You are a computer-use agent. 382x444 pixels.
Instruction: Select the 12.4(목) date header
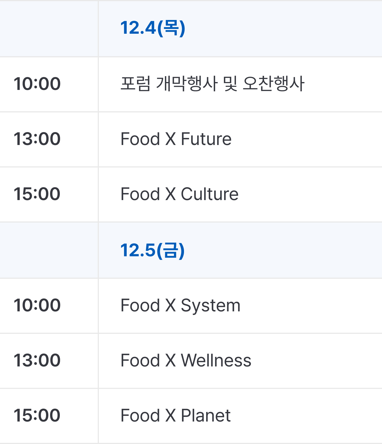[153, 28]
